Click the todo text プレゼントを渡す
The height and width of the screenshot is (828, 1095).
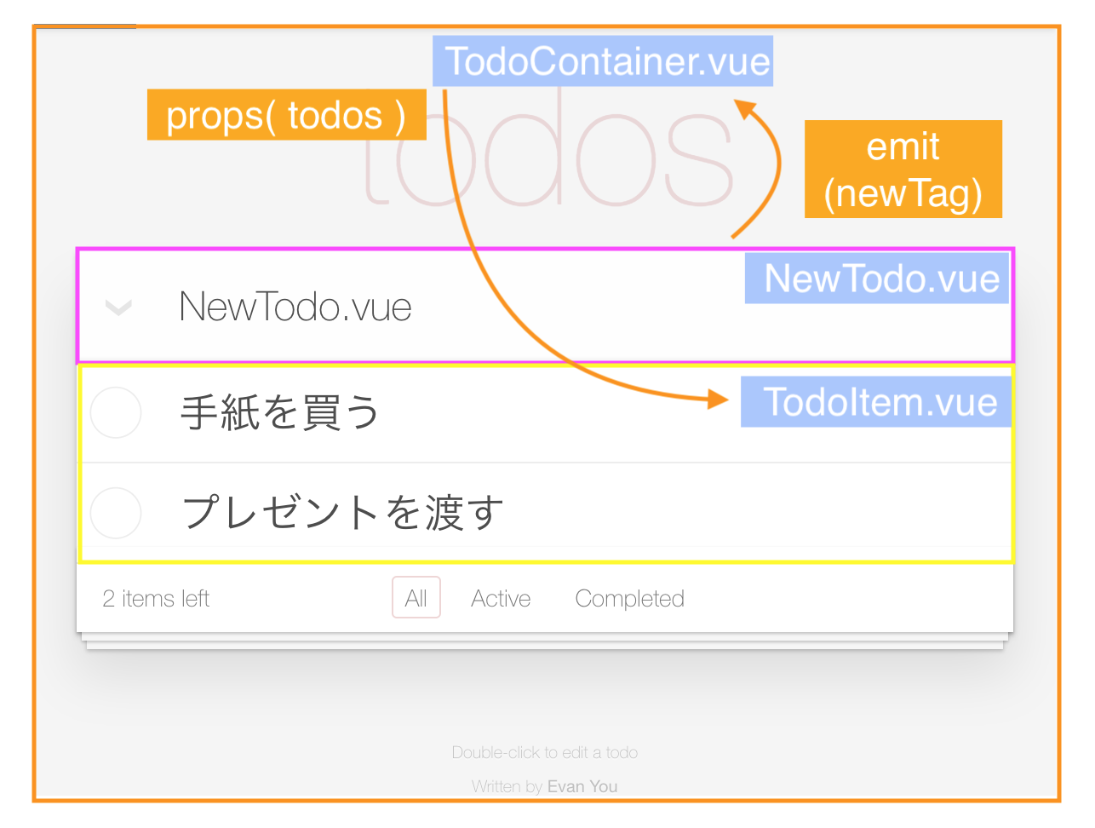pos(343,513)
